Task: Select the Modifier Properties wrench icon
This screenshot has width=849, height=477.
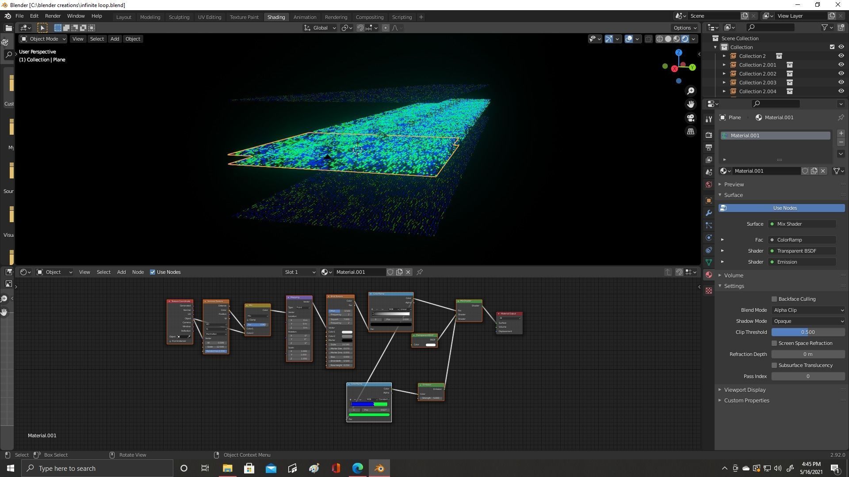Action: [x=709, y=213]
